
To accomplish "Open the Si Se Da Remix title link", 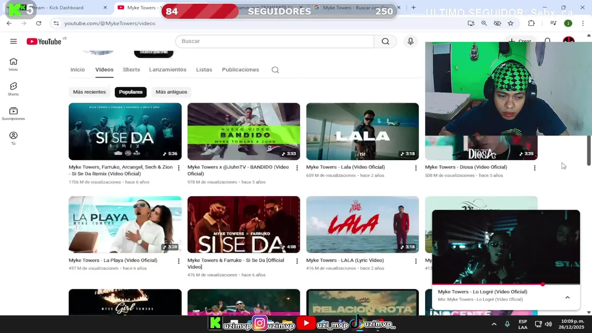I will (121, 170).
